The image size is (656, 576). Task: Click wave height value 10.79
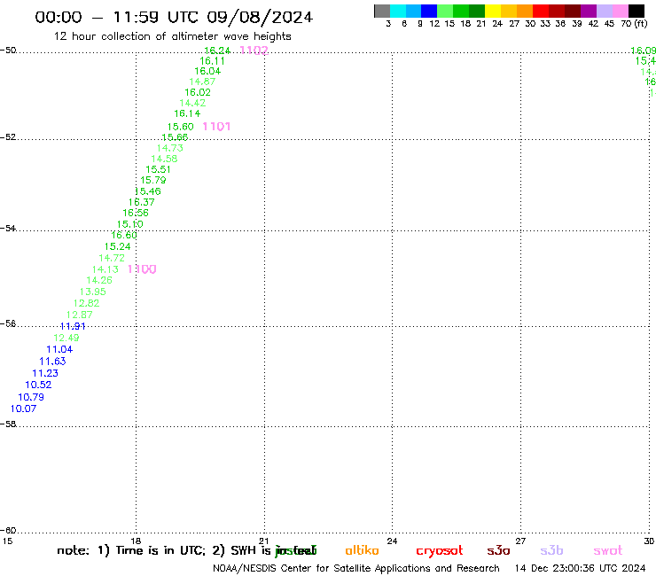31,397
